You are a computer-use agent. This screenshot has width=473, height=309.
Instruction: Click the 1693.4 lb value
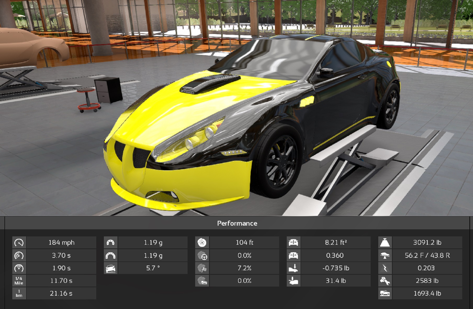427,293
